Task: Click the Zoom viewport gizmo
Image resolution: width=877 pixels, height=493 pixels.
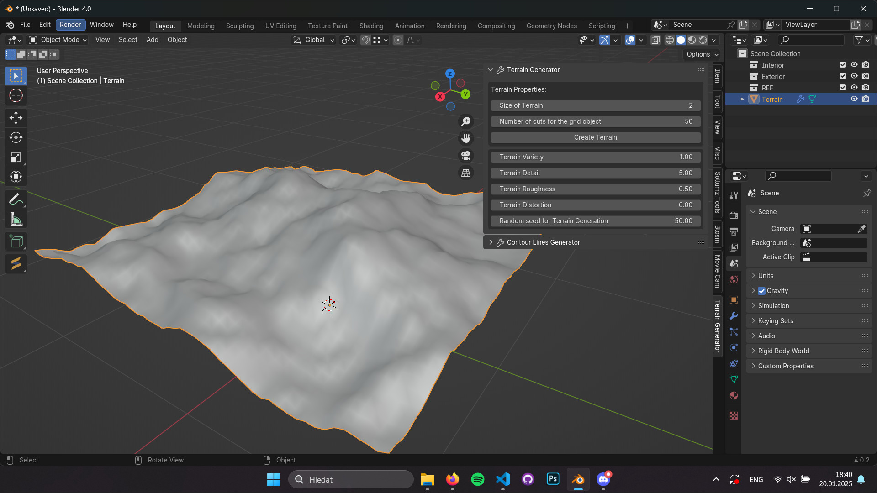Action: pos(466,121)
